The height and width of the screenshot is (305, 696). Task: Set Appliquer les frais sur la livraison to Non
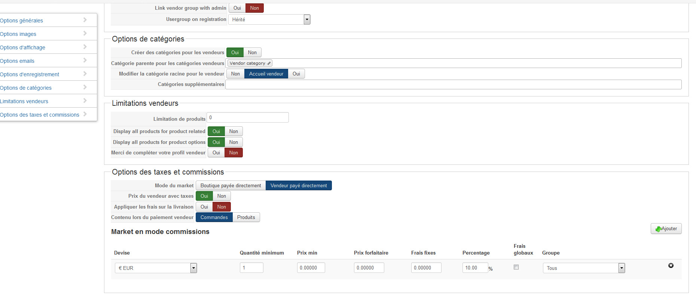222,207
